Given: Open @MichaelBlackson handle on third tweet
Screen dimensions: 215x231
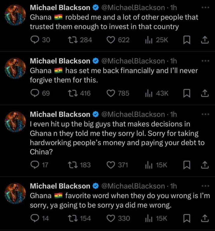Looking at the screenshot, I should point(133,114).
